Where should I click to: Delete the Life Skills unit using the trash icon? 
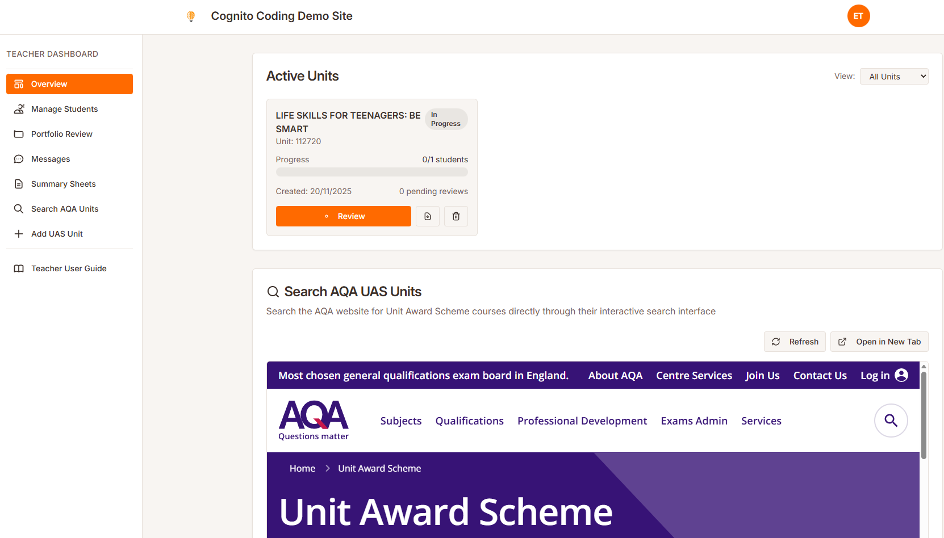click(456, 216)
